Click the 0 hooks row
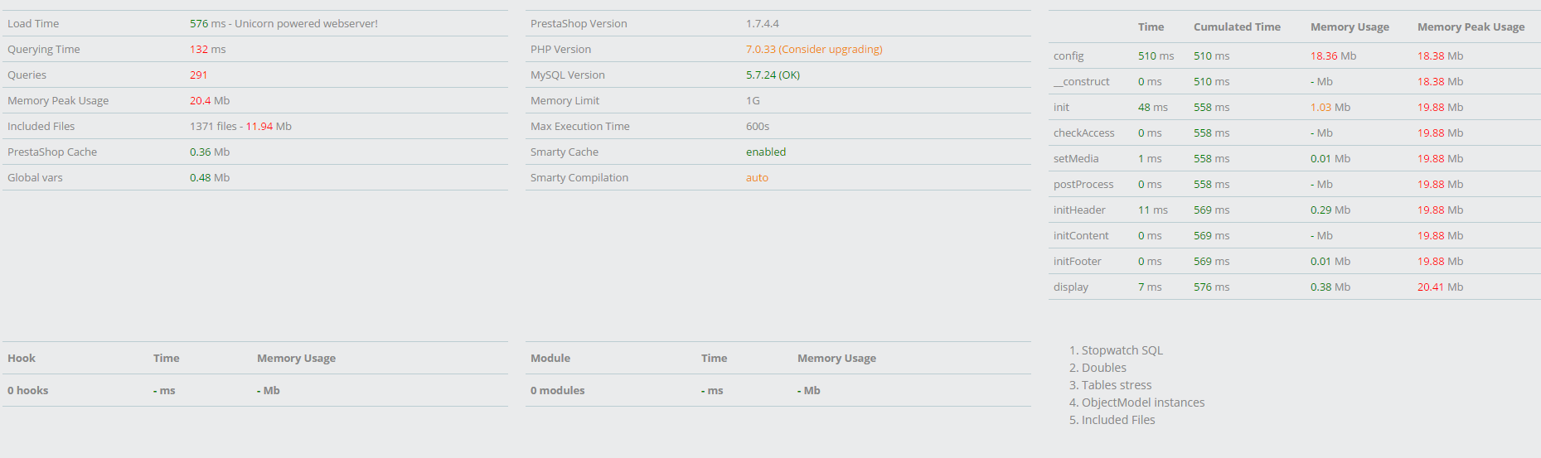Image resolution: width=1541 pixels, height=458 pixels. pos(28,390)
